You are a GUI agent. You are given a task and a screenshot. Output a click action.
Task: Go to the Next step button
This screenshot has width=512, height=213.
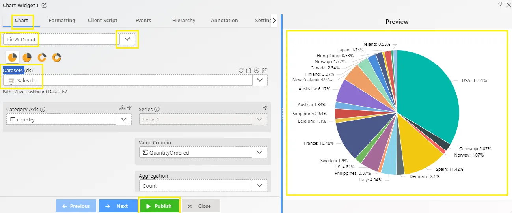[117, 206]
